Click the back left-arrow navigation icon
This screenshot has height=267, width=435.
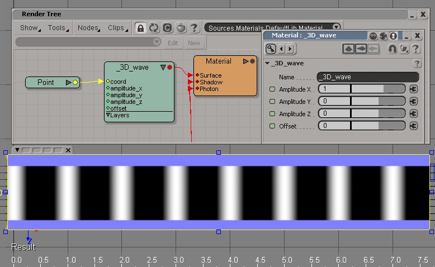[x=361, y=49]
